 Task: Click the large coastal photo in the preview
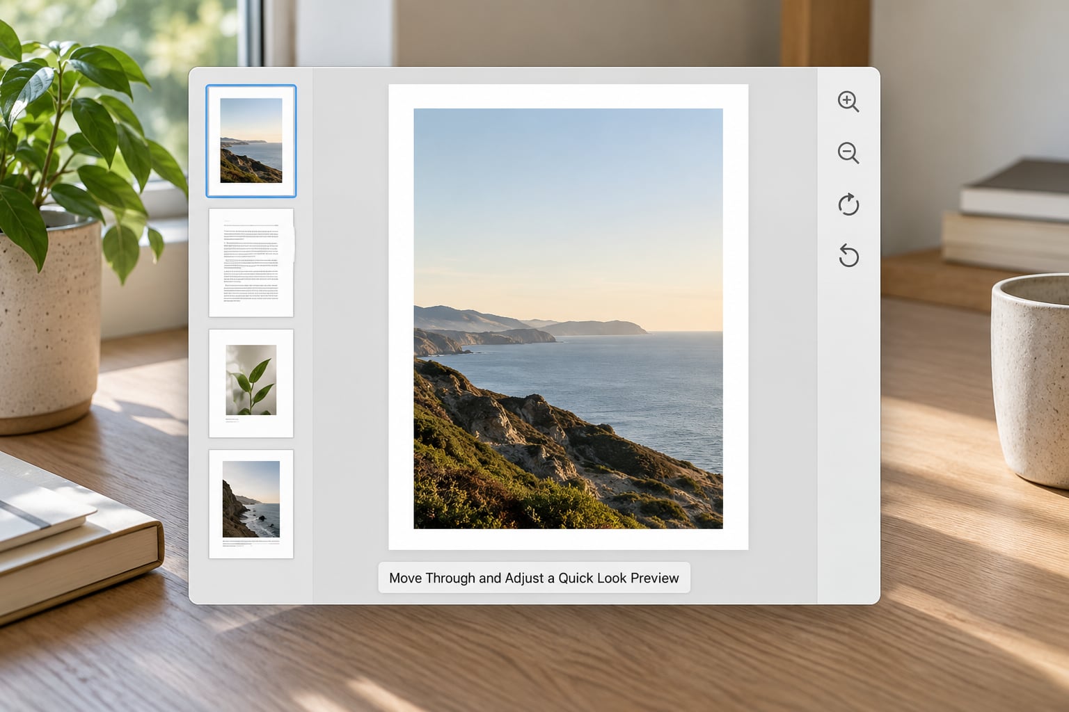pyautogui.click(x=568, y=318)
